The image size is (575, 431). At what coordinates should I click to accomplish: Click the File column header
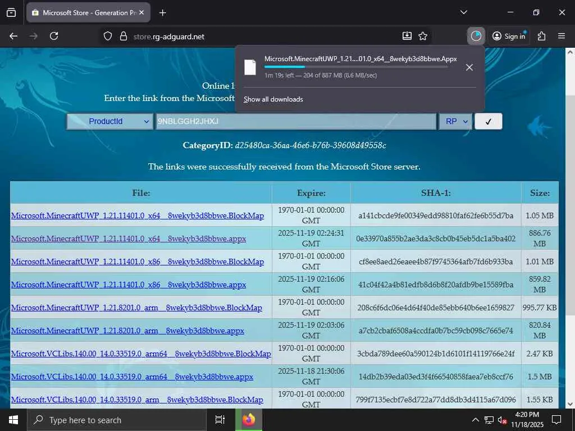click(x=141, y=193)
